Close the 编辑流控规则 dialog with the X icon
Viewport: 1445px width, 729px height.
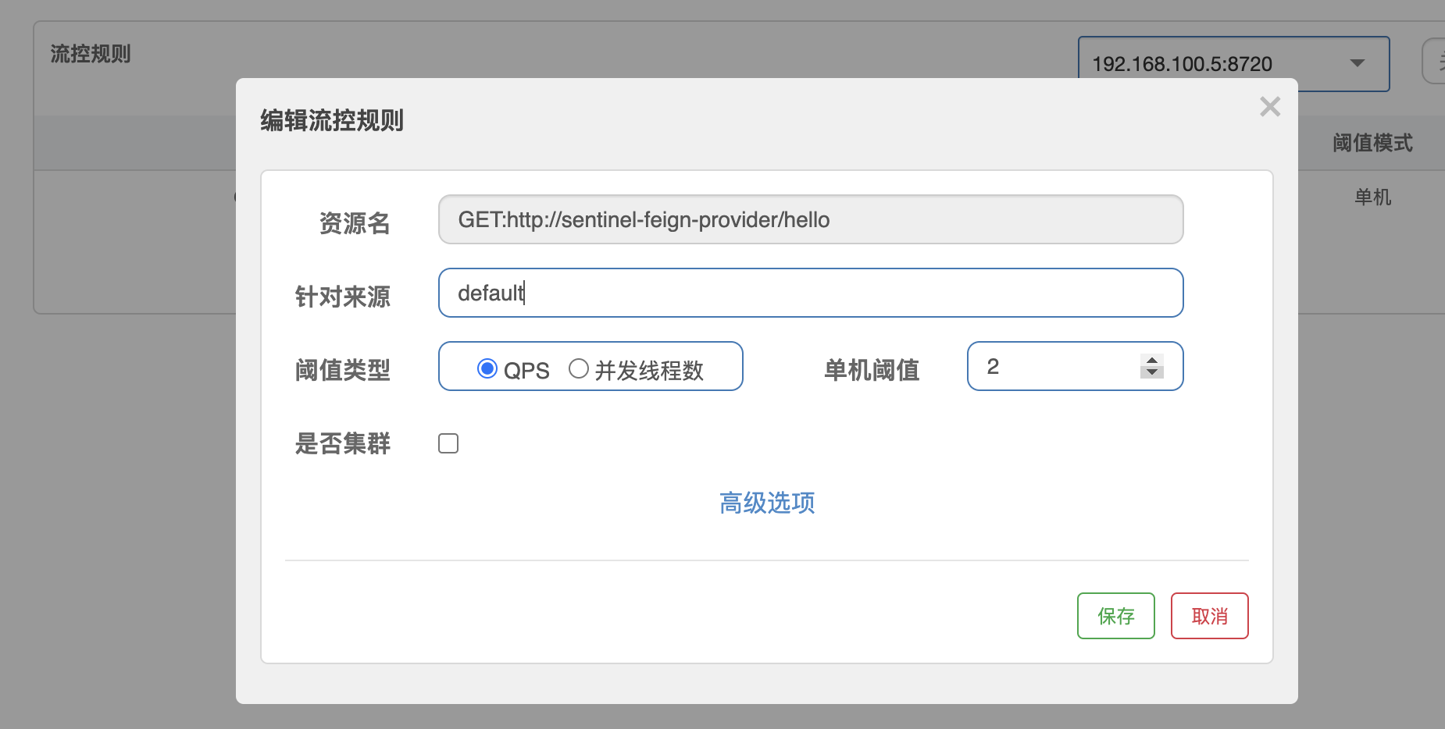point(1271,107)
